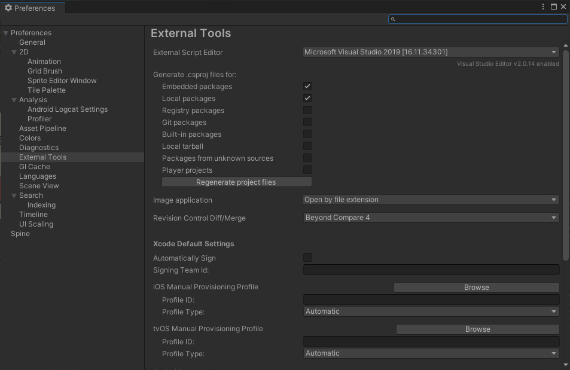
Task: Select the Preferences window tab
Action: pyautogui.click(x=33, y=8)
